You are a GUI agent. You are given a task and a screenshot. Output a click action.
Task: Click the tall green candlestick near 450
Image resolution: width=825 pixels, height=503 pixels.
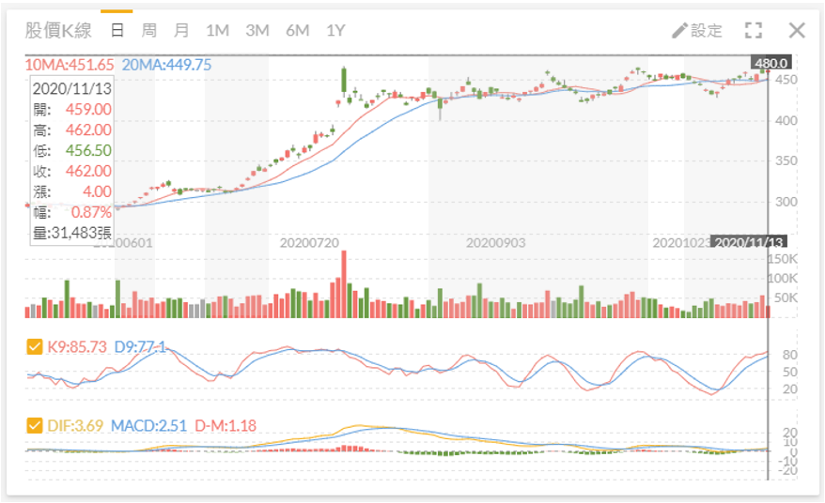[344, 81]
